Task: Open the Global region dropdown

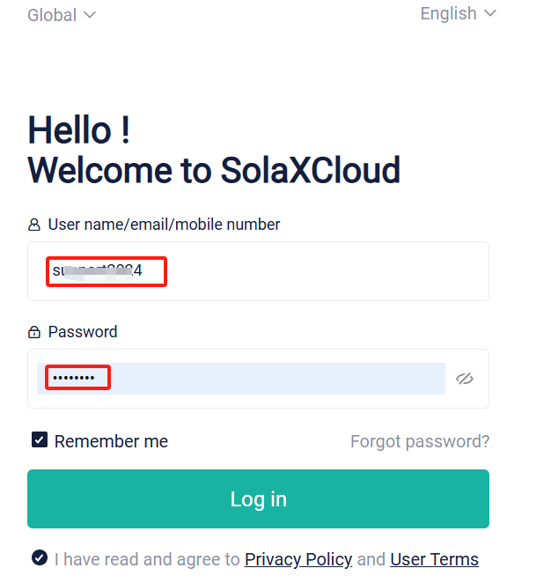Action: pos(62,15)
